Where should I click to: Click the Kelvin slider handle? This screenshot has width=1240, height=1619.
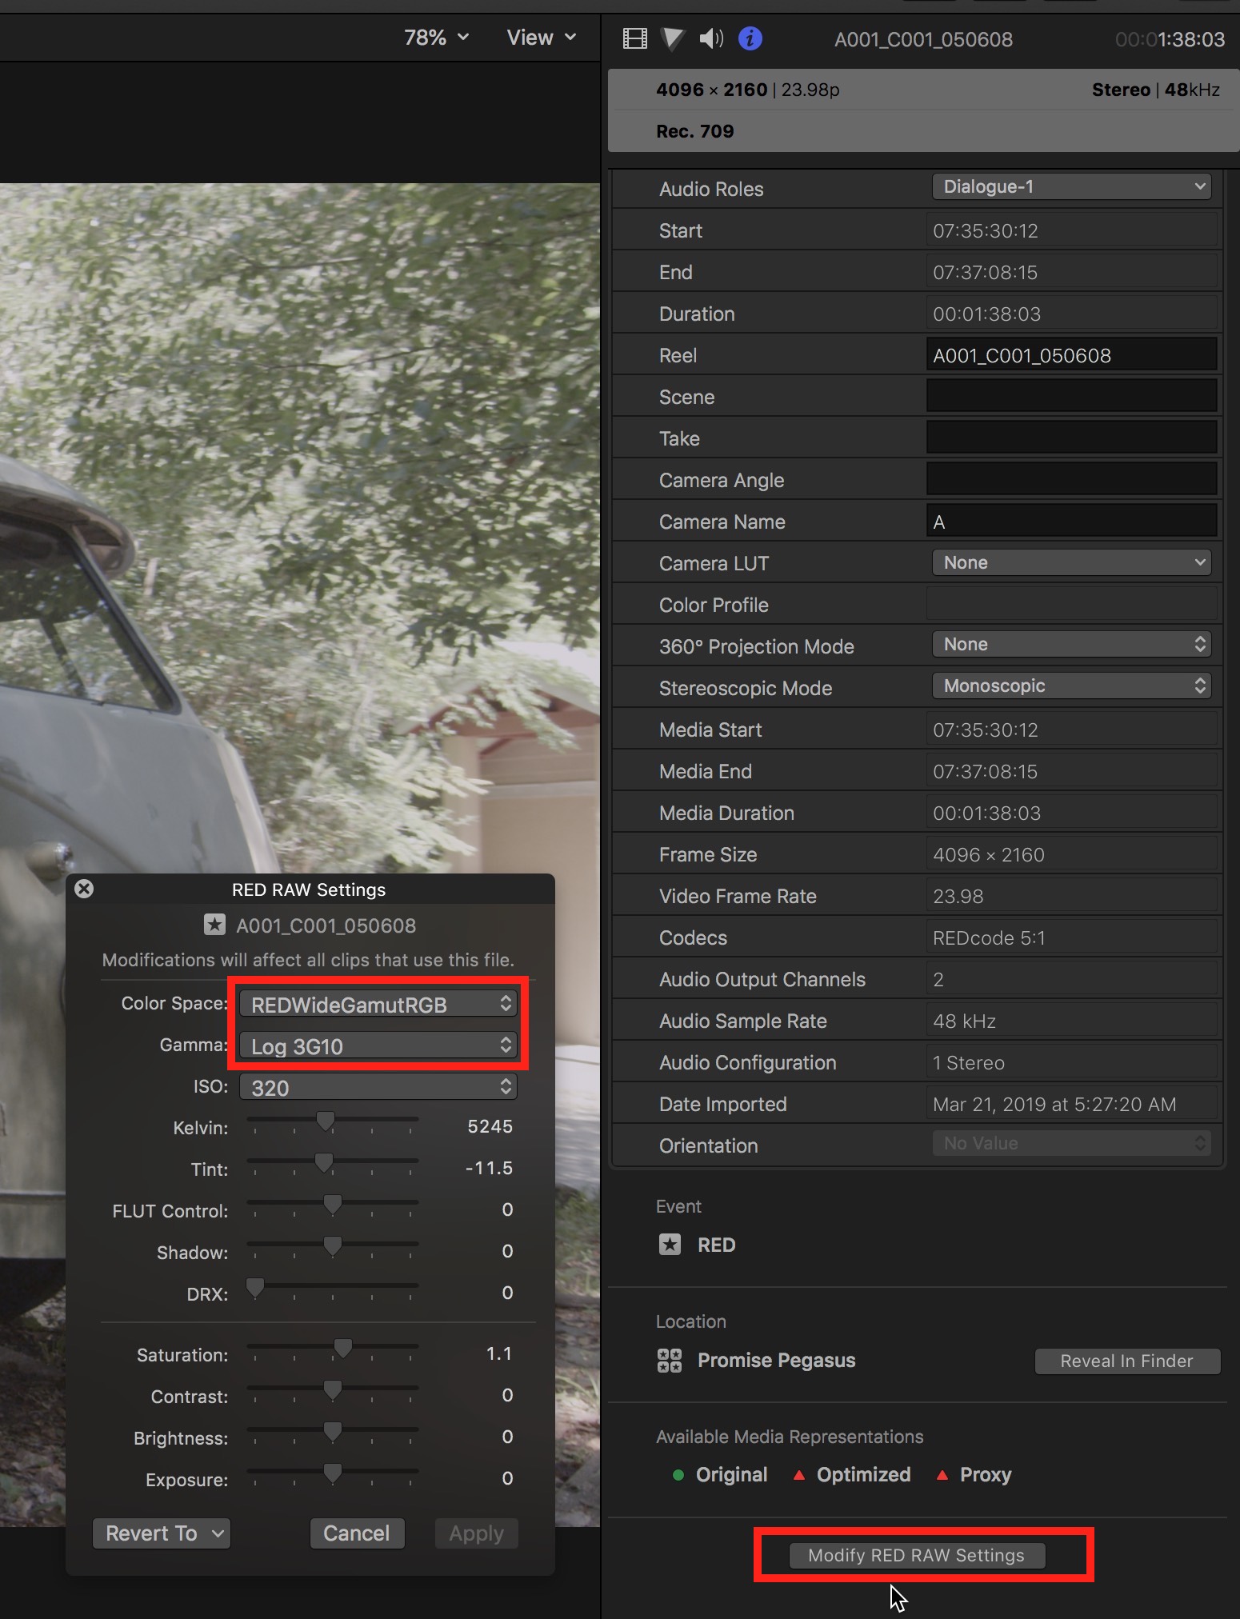tap(325, 1121)
